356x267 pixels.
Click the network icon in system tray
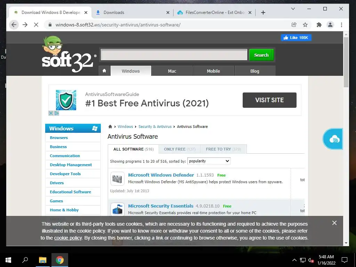pos(303,260)
